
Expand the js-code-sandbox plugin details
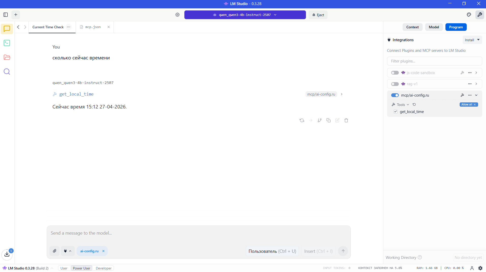click(476, 73)
